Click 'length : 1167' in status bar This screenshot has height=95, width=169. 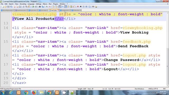pyautogui.click(x=82, y=89)
